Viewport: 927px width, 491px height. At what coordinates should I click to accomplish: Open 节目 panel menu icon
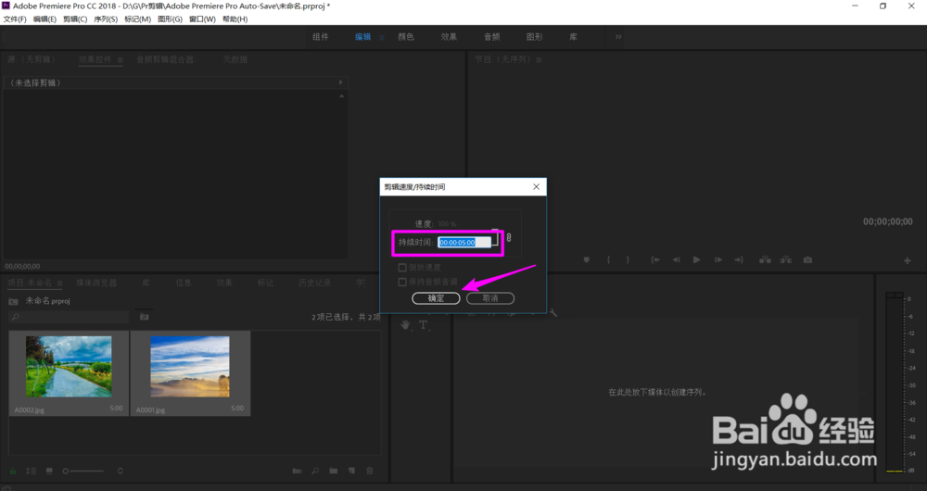pyautogui.click(x=539, y=59)
